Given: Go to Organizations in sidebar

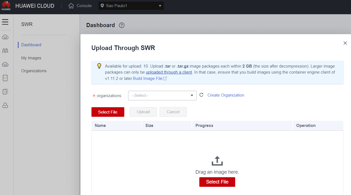Looking at the screenshot, I should [x=34, y=71].
